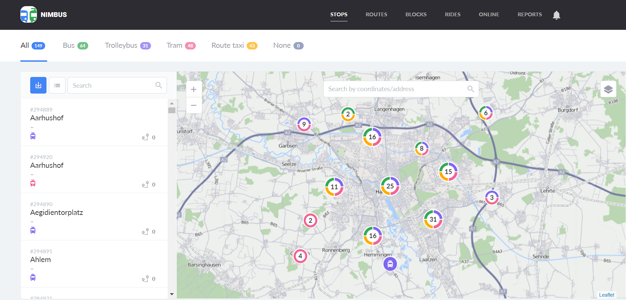Filter stops by Tram
This screenshot has width=626, height=300.
181,45
